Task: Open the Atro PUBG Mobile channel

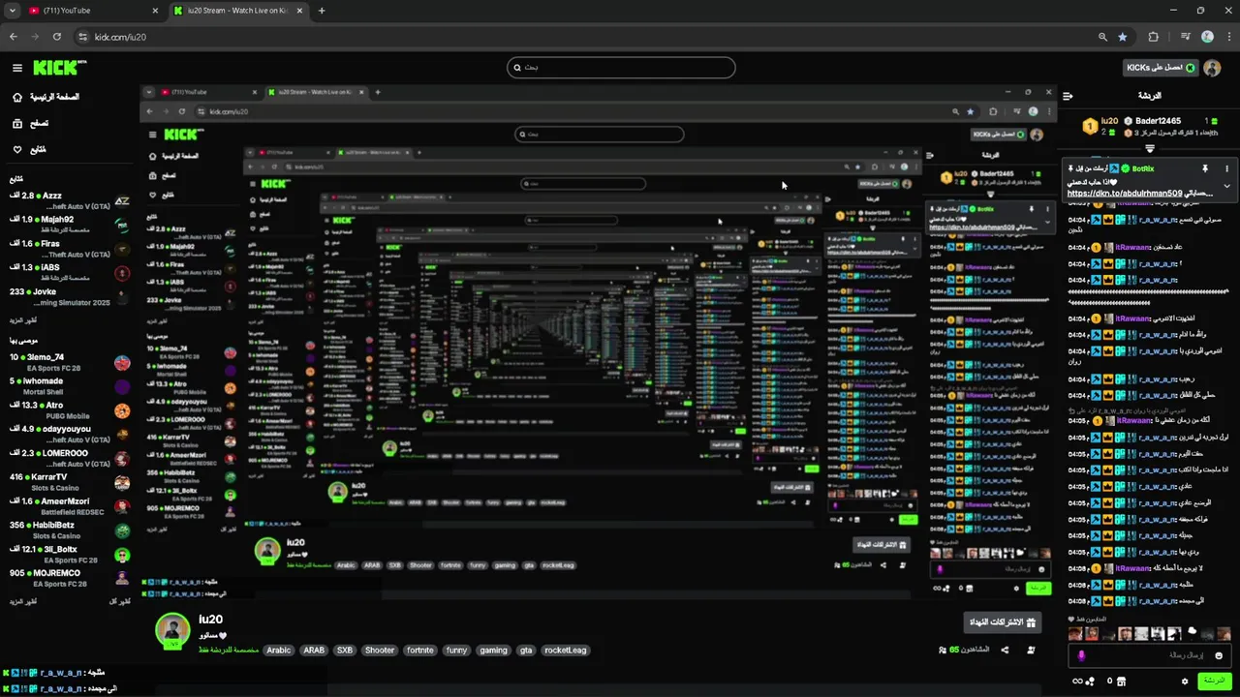Action: click(x=68, y=410)
